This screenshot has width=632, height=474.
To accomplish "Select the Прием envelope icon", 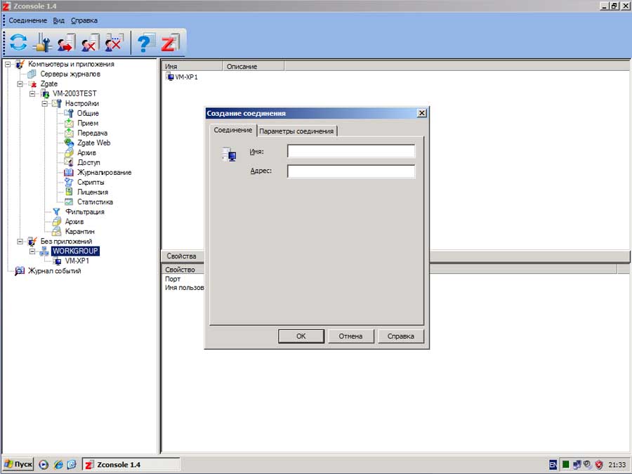I will tap(69, 124).
